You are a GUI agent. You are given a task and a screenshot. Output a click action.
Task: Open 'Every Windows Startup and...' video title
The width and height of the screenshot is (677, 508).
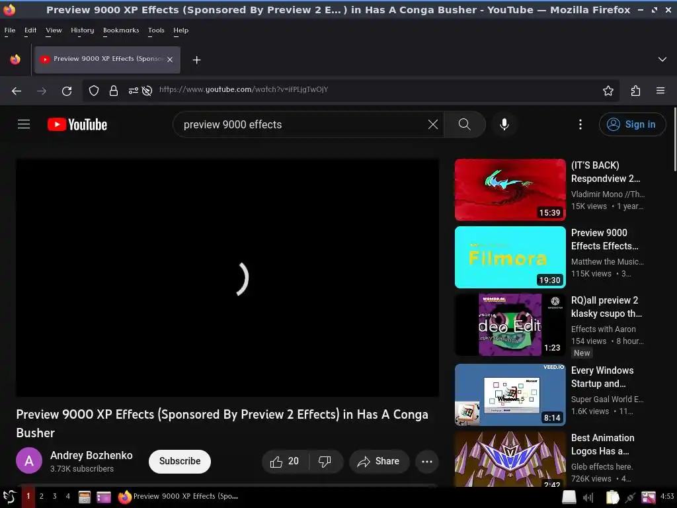pos(602,376)
